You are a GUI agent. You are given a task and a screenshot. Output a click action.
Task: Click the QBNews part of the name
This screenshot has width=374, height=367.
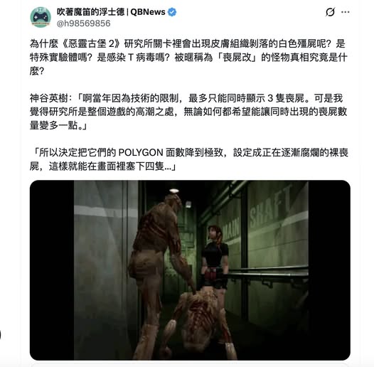coord(148,12)
